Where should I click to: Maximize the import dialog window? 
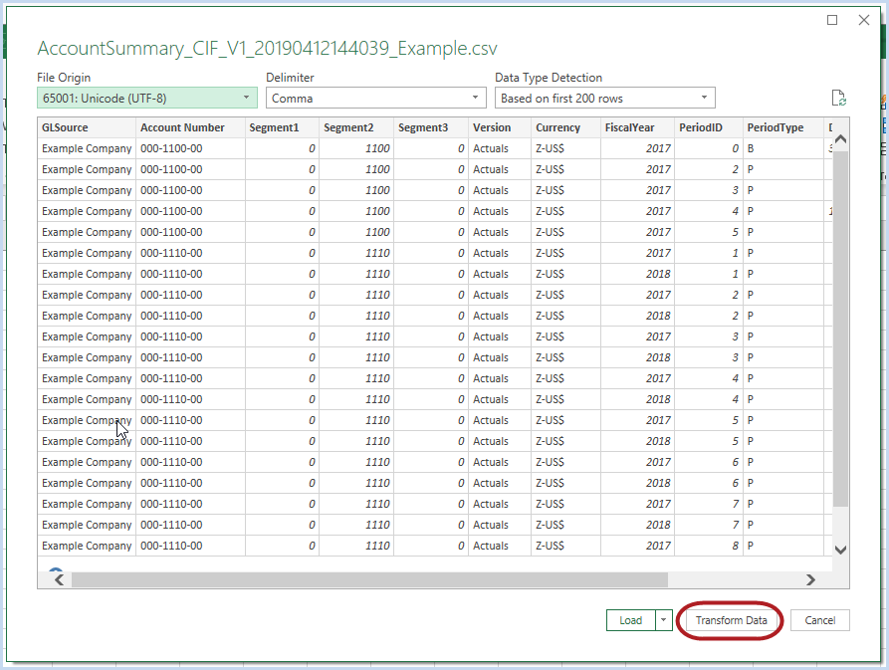(832, 20)
